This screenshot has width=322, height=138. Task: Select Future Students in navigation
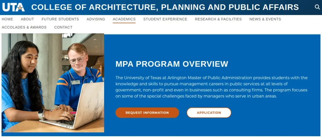click(60, 19)
